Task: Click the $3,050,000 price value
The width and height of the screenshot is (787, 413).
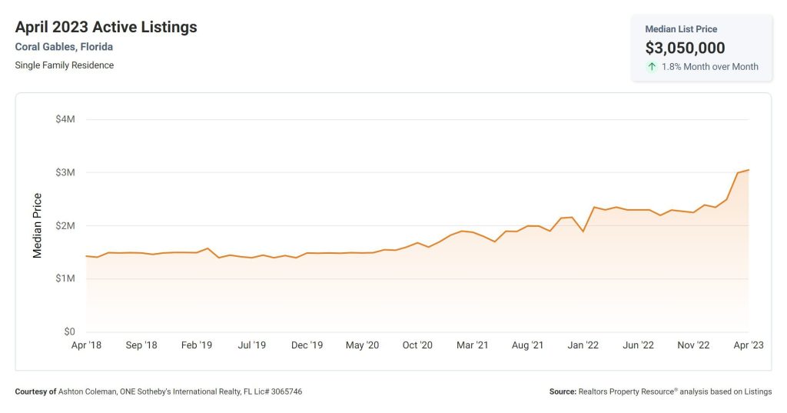Action: point(685,48)
